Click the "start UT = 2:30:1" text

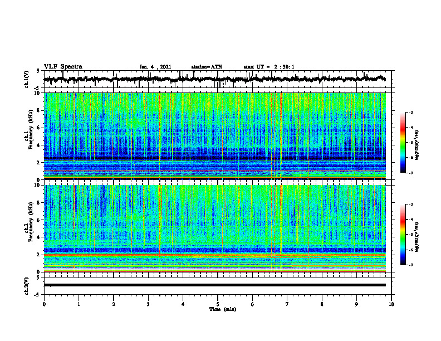pos(269,67)
